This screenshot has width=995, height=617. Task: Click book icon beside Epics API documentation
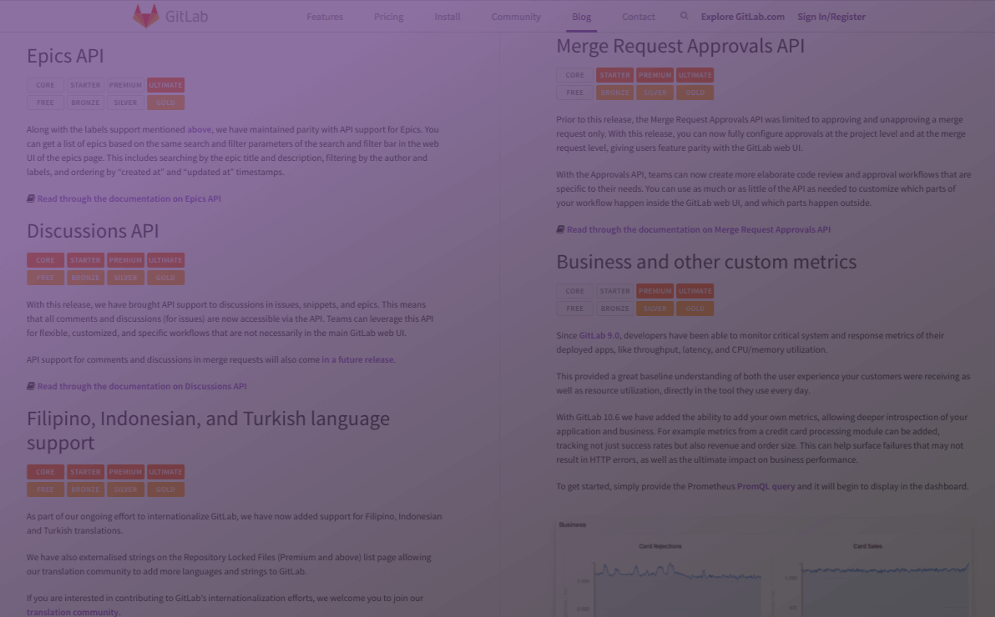click(x=30, y=198)
